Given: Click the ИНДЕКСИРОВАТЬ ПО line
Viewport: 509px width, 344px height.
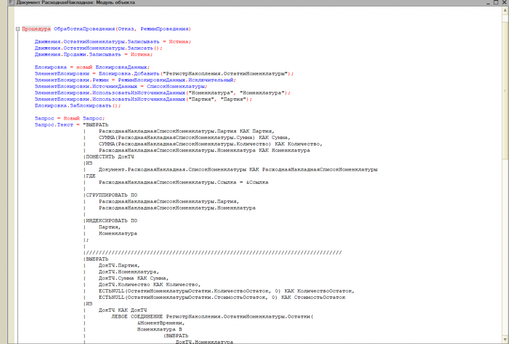Looking at the screenshot, I should click(x=111, y=221).
